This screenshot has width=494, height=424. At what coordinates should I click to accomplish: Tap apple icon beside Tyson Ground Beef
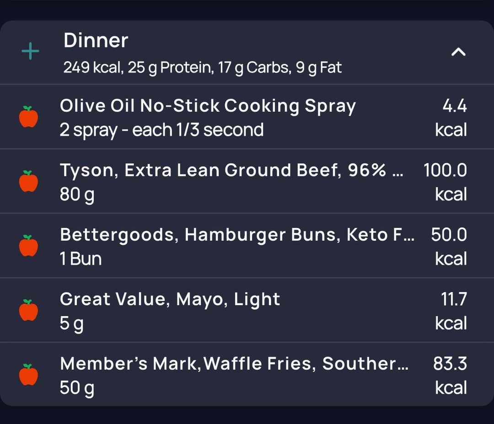coord(28,181)
